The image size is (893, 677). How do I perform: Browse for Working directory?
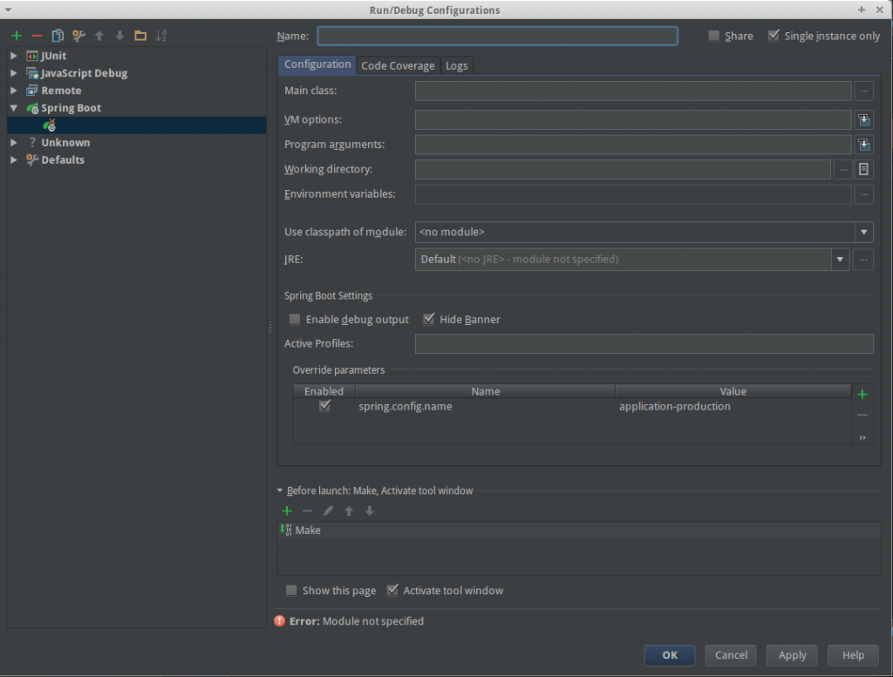point(843,170)
